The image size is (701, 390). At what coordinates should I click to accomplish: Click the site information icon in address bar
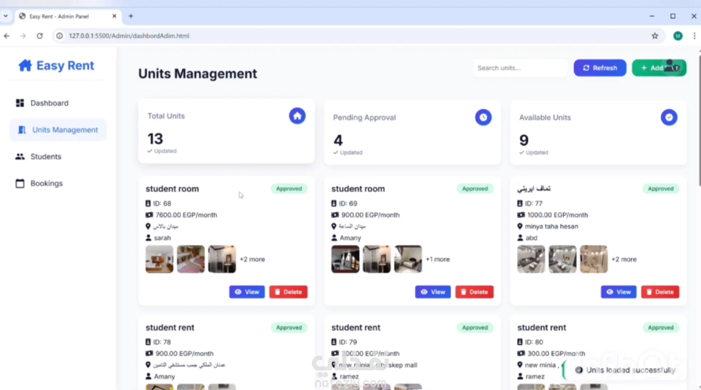(60, 36)
